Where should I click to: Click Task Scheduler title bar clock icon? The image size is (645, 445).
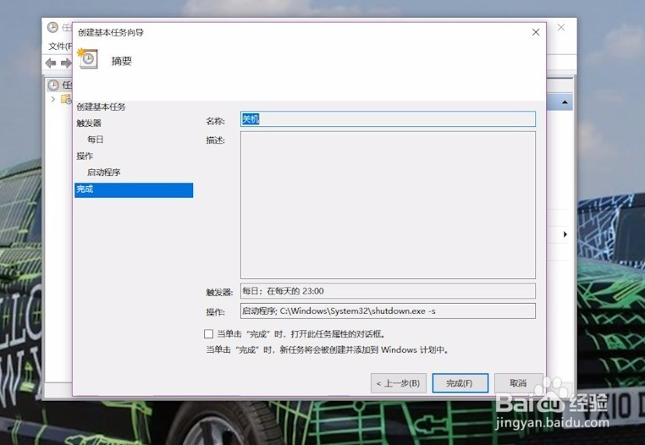[x=52, y=28]
